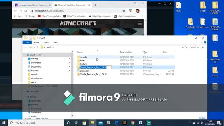Open the notification center icon
This screenshot has width=224, height=126.
pyautogui.click(x=219, y=123)
